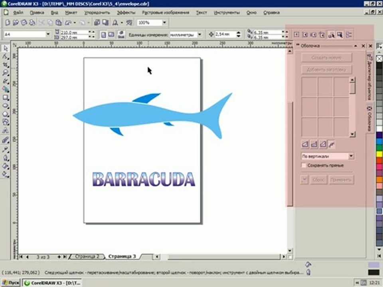This screenshot has width=383, height=287.
Task: Click the Import icon in the toolbar
Action: pyautogui.click(x=97, y=22)
